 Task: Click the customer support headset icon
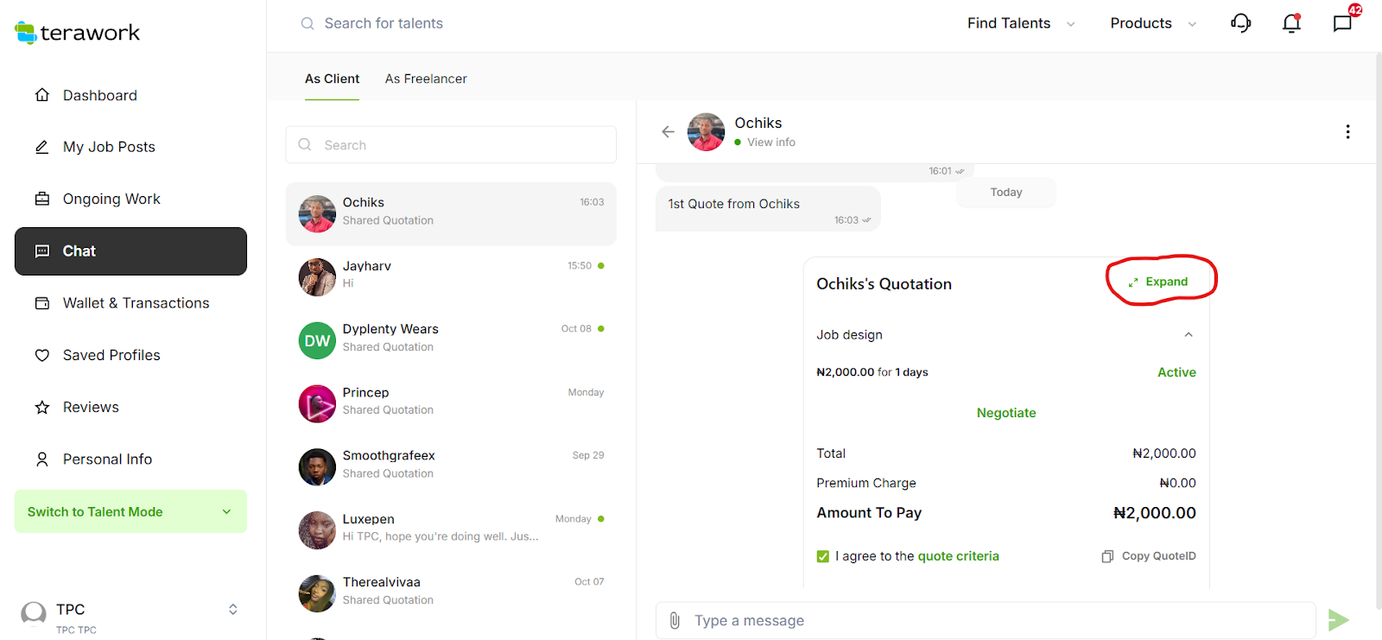[1240, 23]
